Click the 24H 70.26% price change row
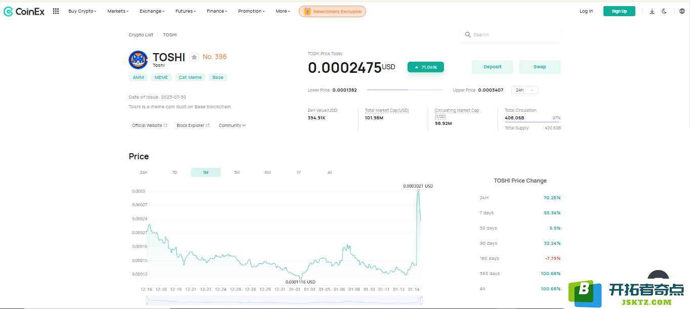 point(520,198)
